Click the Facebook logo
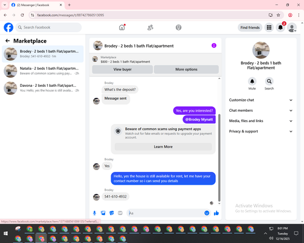The width and height of the screenshot is (304, 243). click(9, 27)
